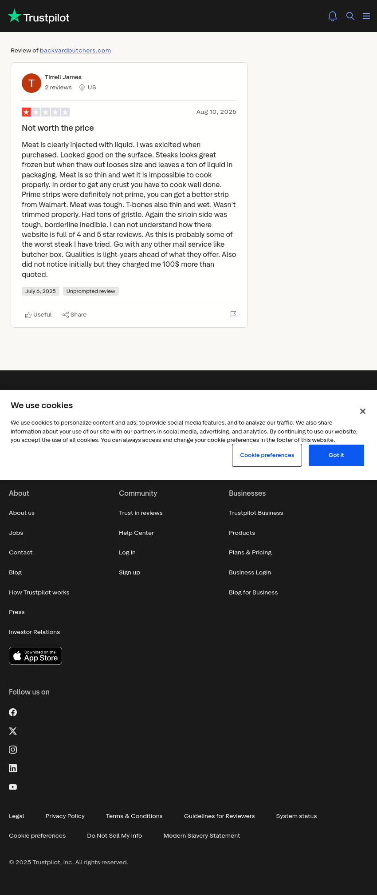Click the Unprompted review tag

point(91,291)
